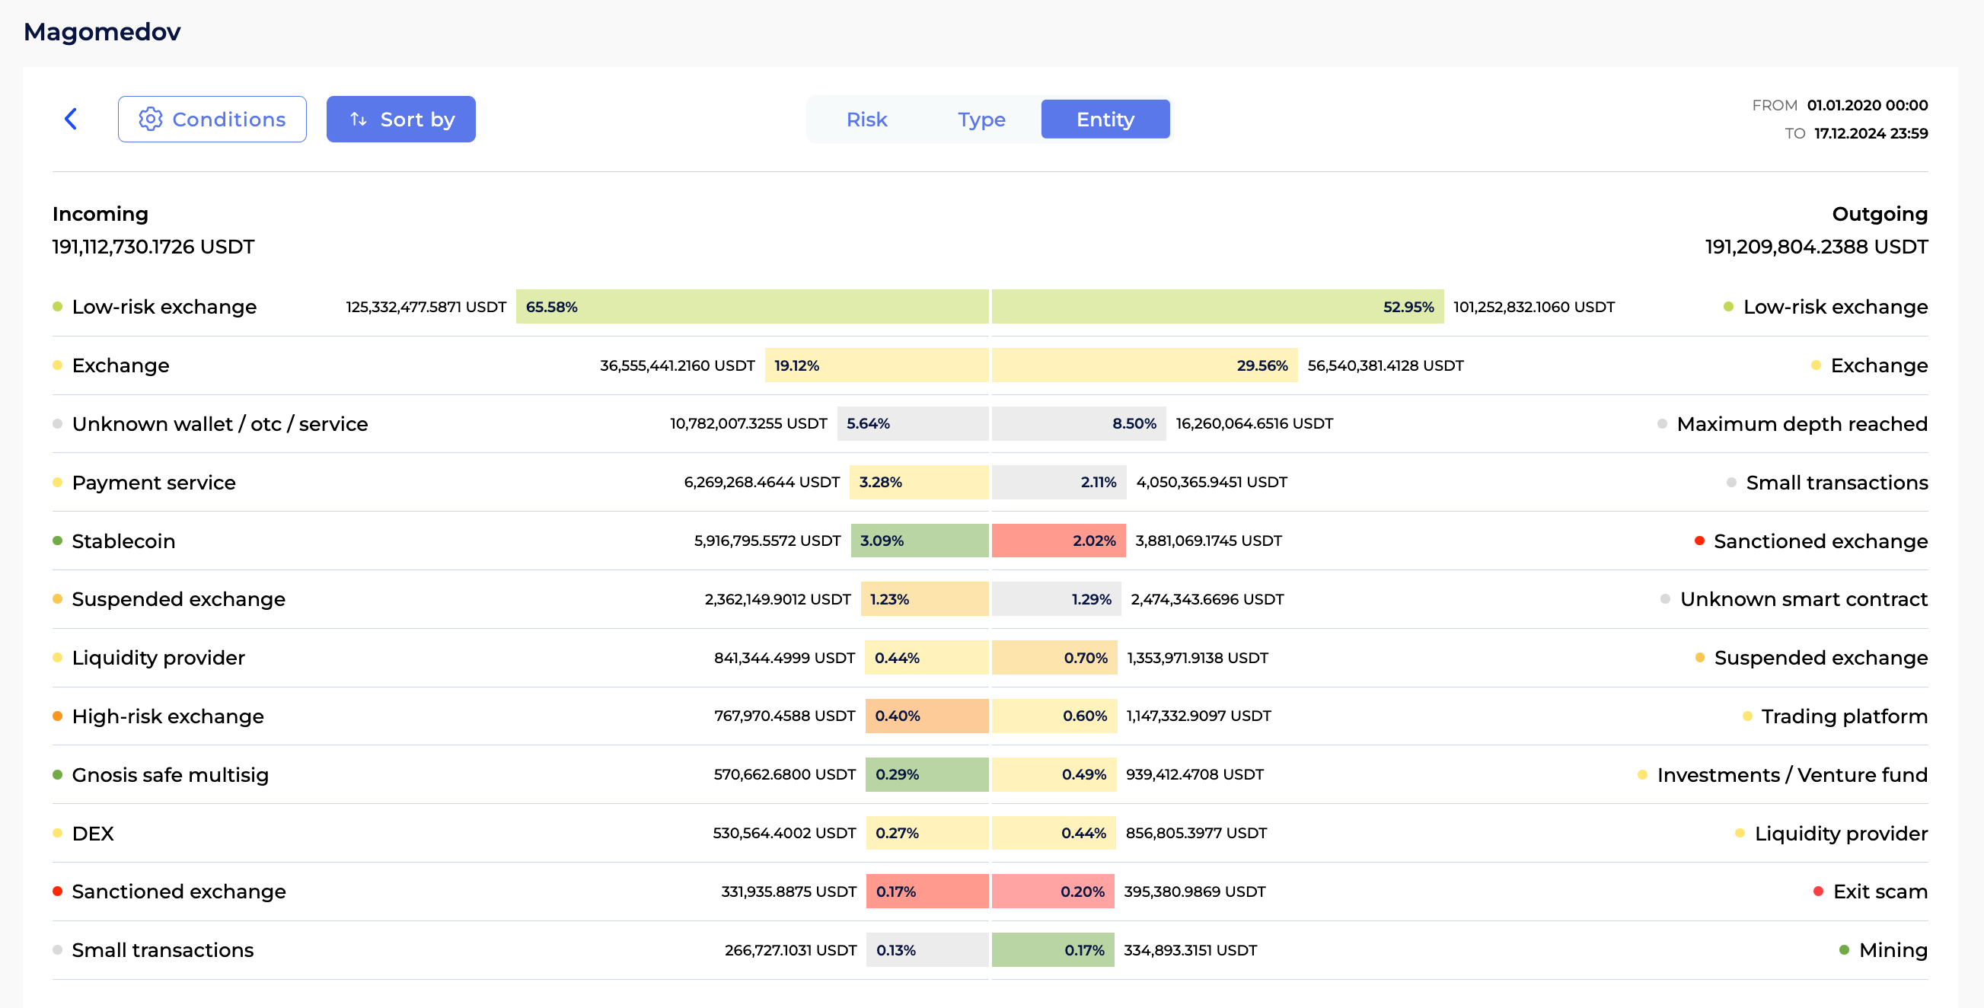Click the back arrow chevron
1984x1008 pixels.
click(71, 119)
